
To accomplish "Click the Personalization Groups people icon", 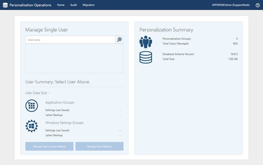I will point(145,42).
